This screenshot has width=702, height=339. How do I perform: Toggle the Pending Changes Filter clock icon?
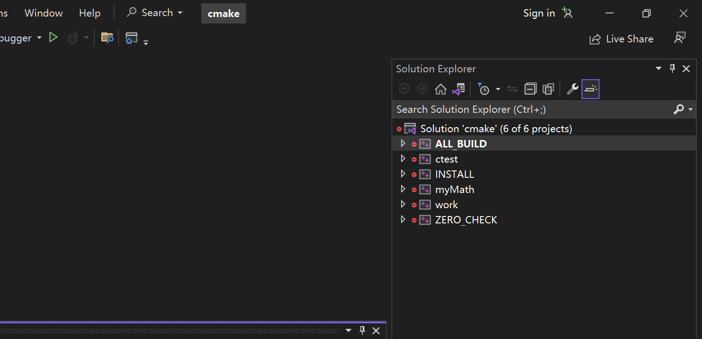(x=483, y=89)
